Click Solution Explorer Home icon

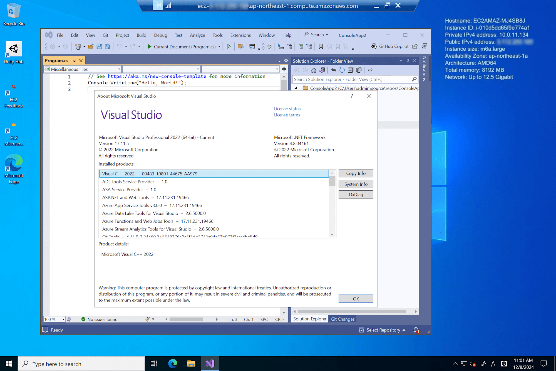[314, 70]
